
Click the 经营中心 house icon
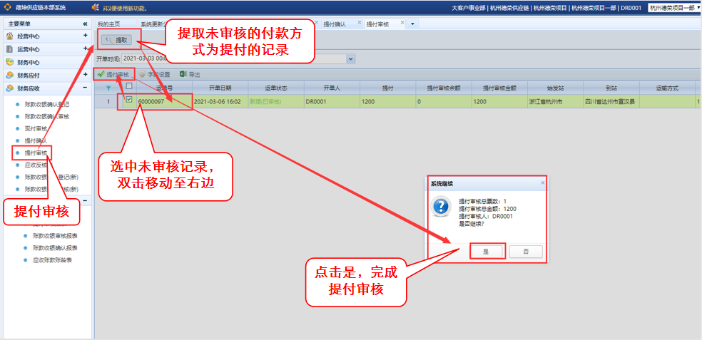pyautogui.click(x=9, y=36)
